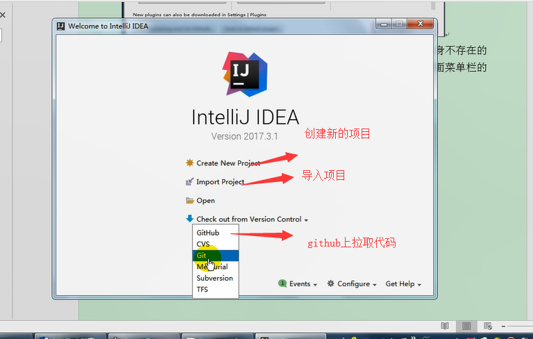Choose Subversion from the checkout menu
Viewport: 533px width, 339px height.
click(x=216, y=278)
